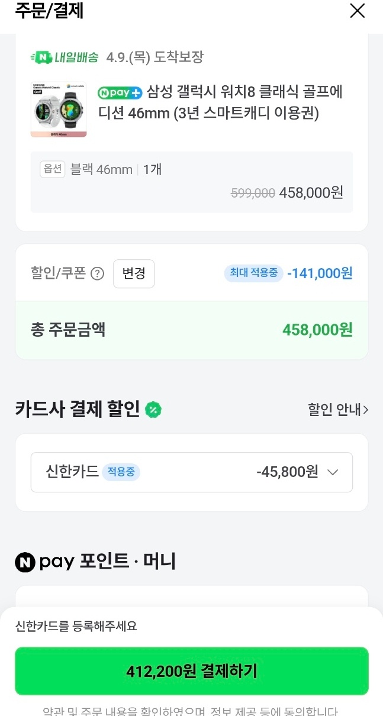Image resolution: width=383 pixels, height=716 pixels.
Task: Tap the 최대 적용중 discount badge
Action: tap(253, 273)
